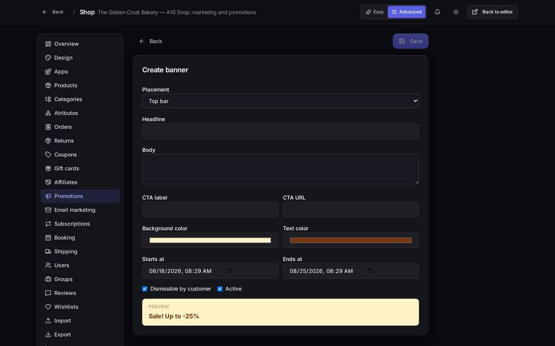Click Back to editor button

pos(492,12)
